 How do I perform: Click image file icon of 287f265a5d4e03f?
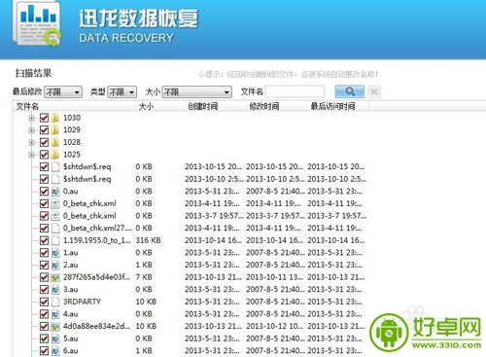pos(55,277)
